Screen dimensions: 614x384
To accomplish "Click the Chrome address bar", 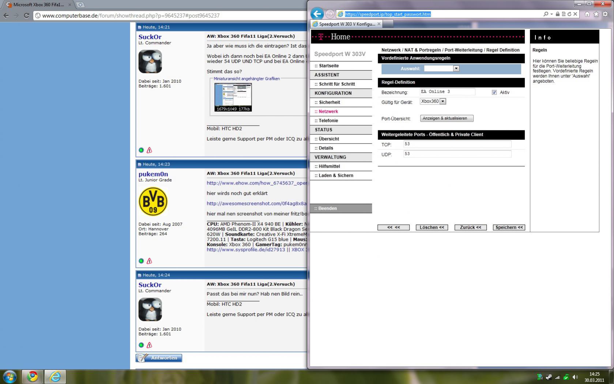I will (170, 15).
